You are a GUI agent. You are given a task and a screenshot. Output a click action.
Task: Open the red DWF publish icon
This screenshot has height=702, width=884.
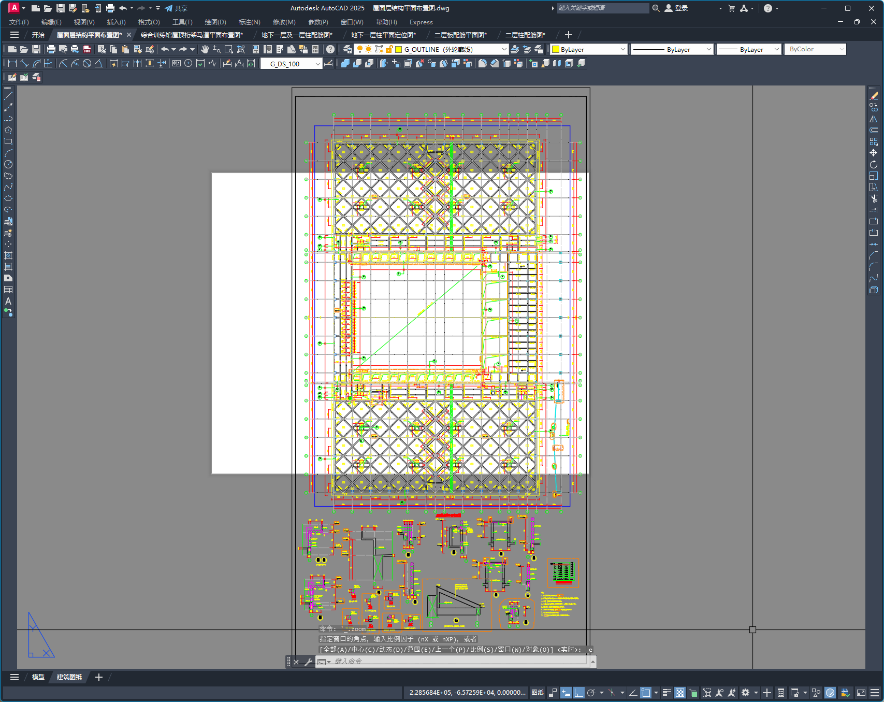point(87,49)
